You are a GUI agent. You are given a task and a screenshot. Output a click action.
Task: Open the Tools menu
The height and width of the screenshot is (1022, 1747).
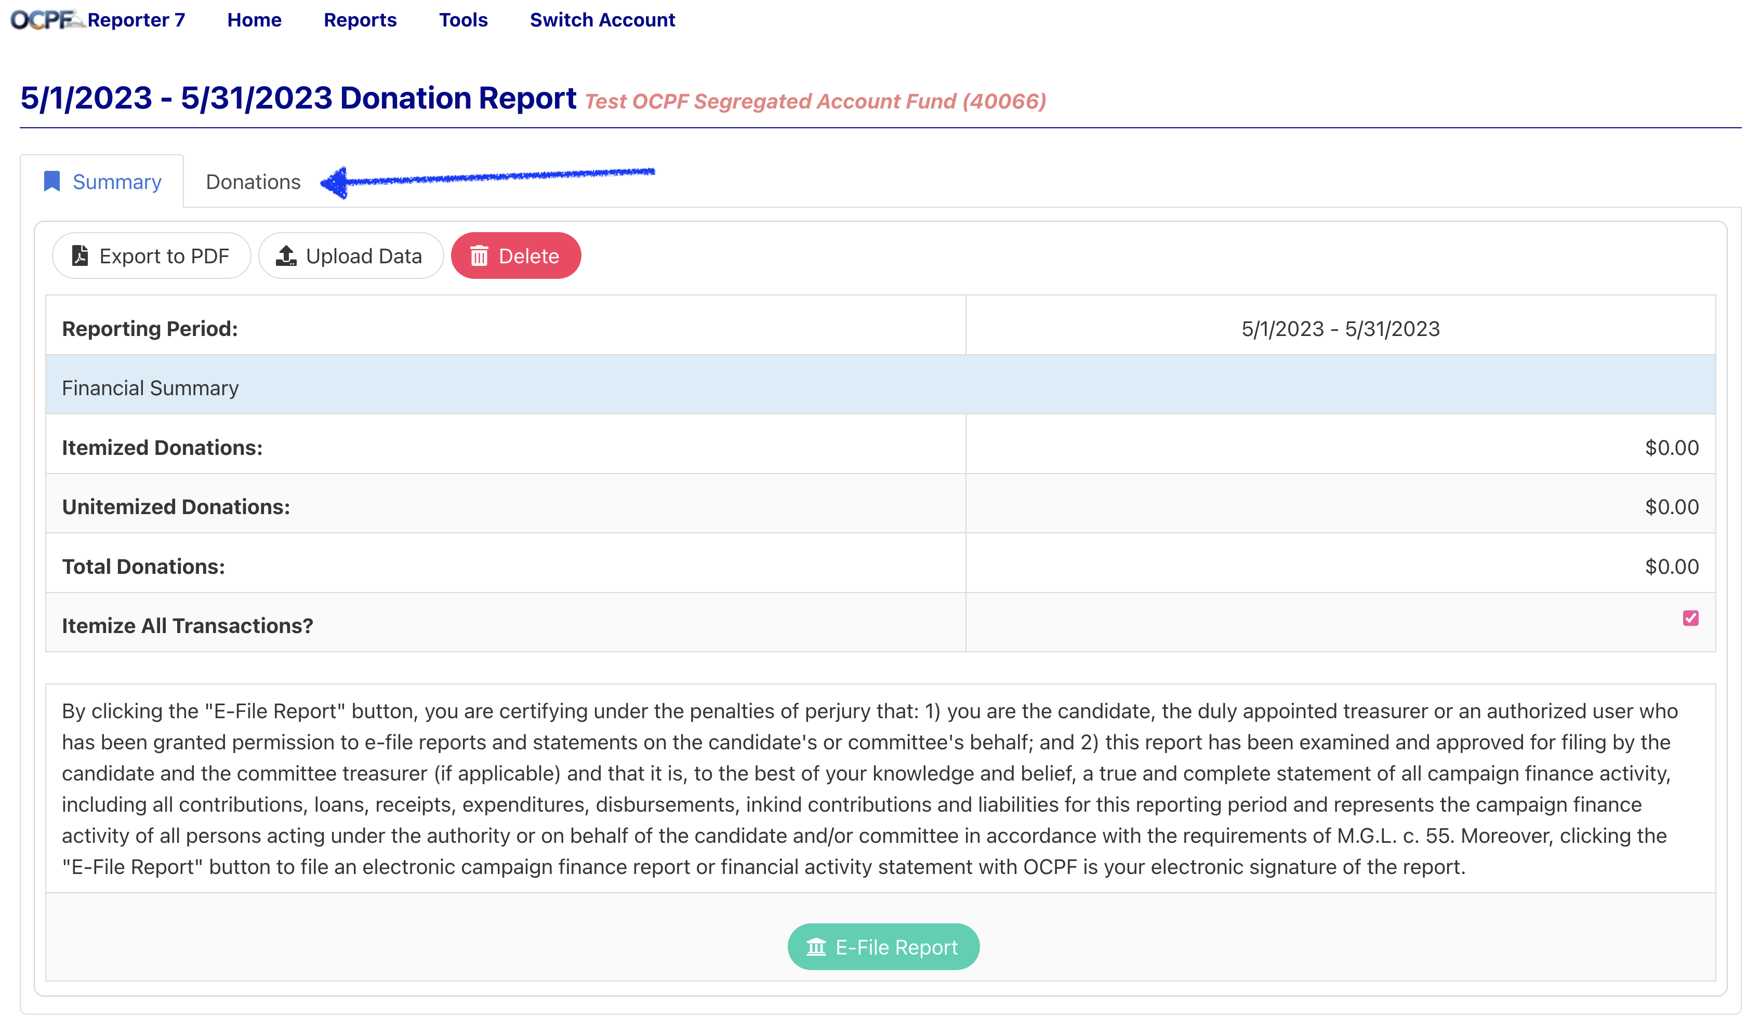(463, 20)
